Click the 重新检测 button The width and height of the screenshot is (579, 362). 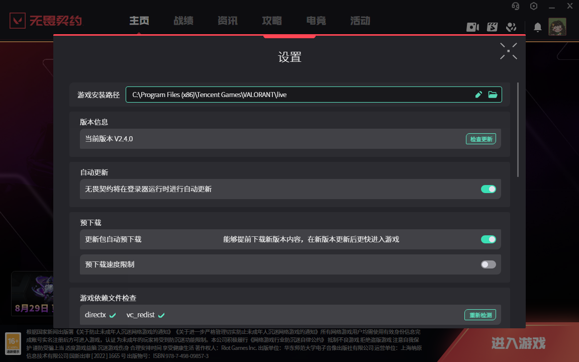pos(480,315)
